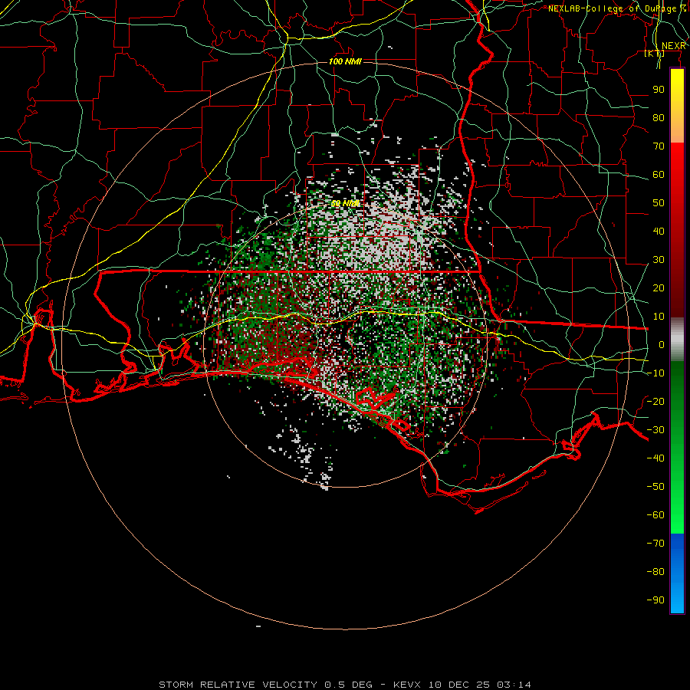This screenshot has width=690, height=690.
Task: Click the -40 value on velocity scale
Action: [655, 458]
